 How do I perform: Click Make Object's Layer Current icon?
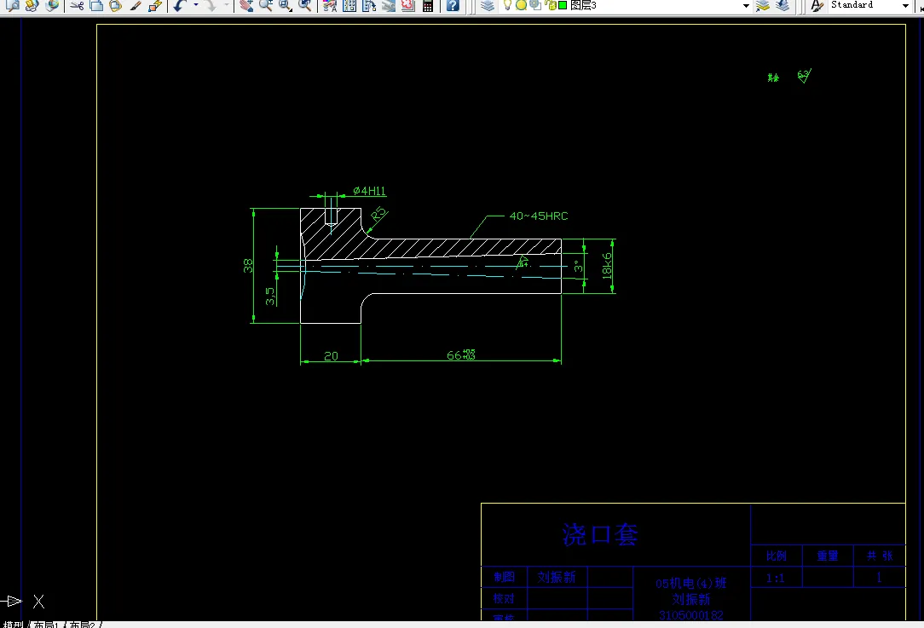763,6
